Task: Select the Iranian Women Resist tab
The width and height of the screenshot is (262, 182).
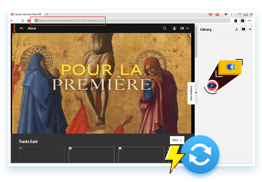Action: click(x=26, y=14)
